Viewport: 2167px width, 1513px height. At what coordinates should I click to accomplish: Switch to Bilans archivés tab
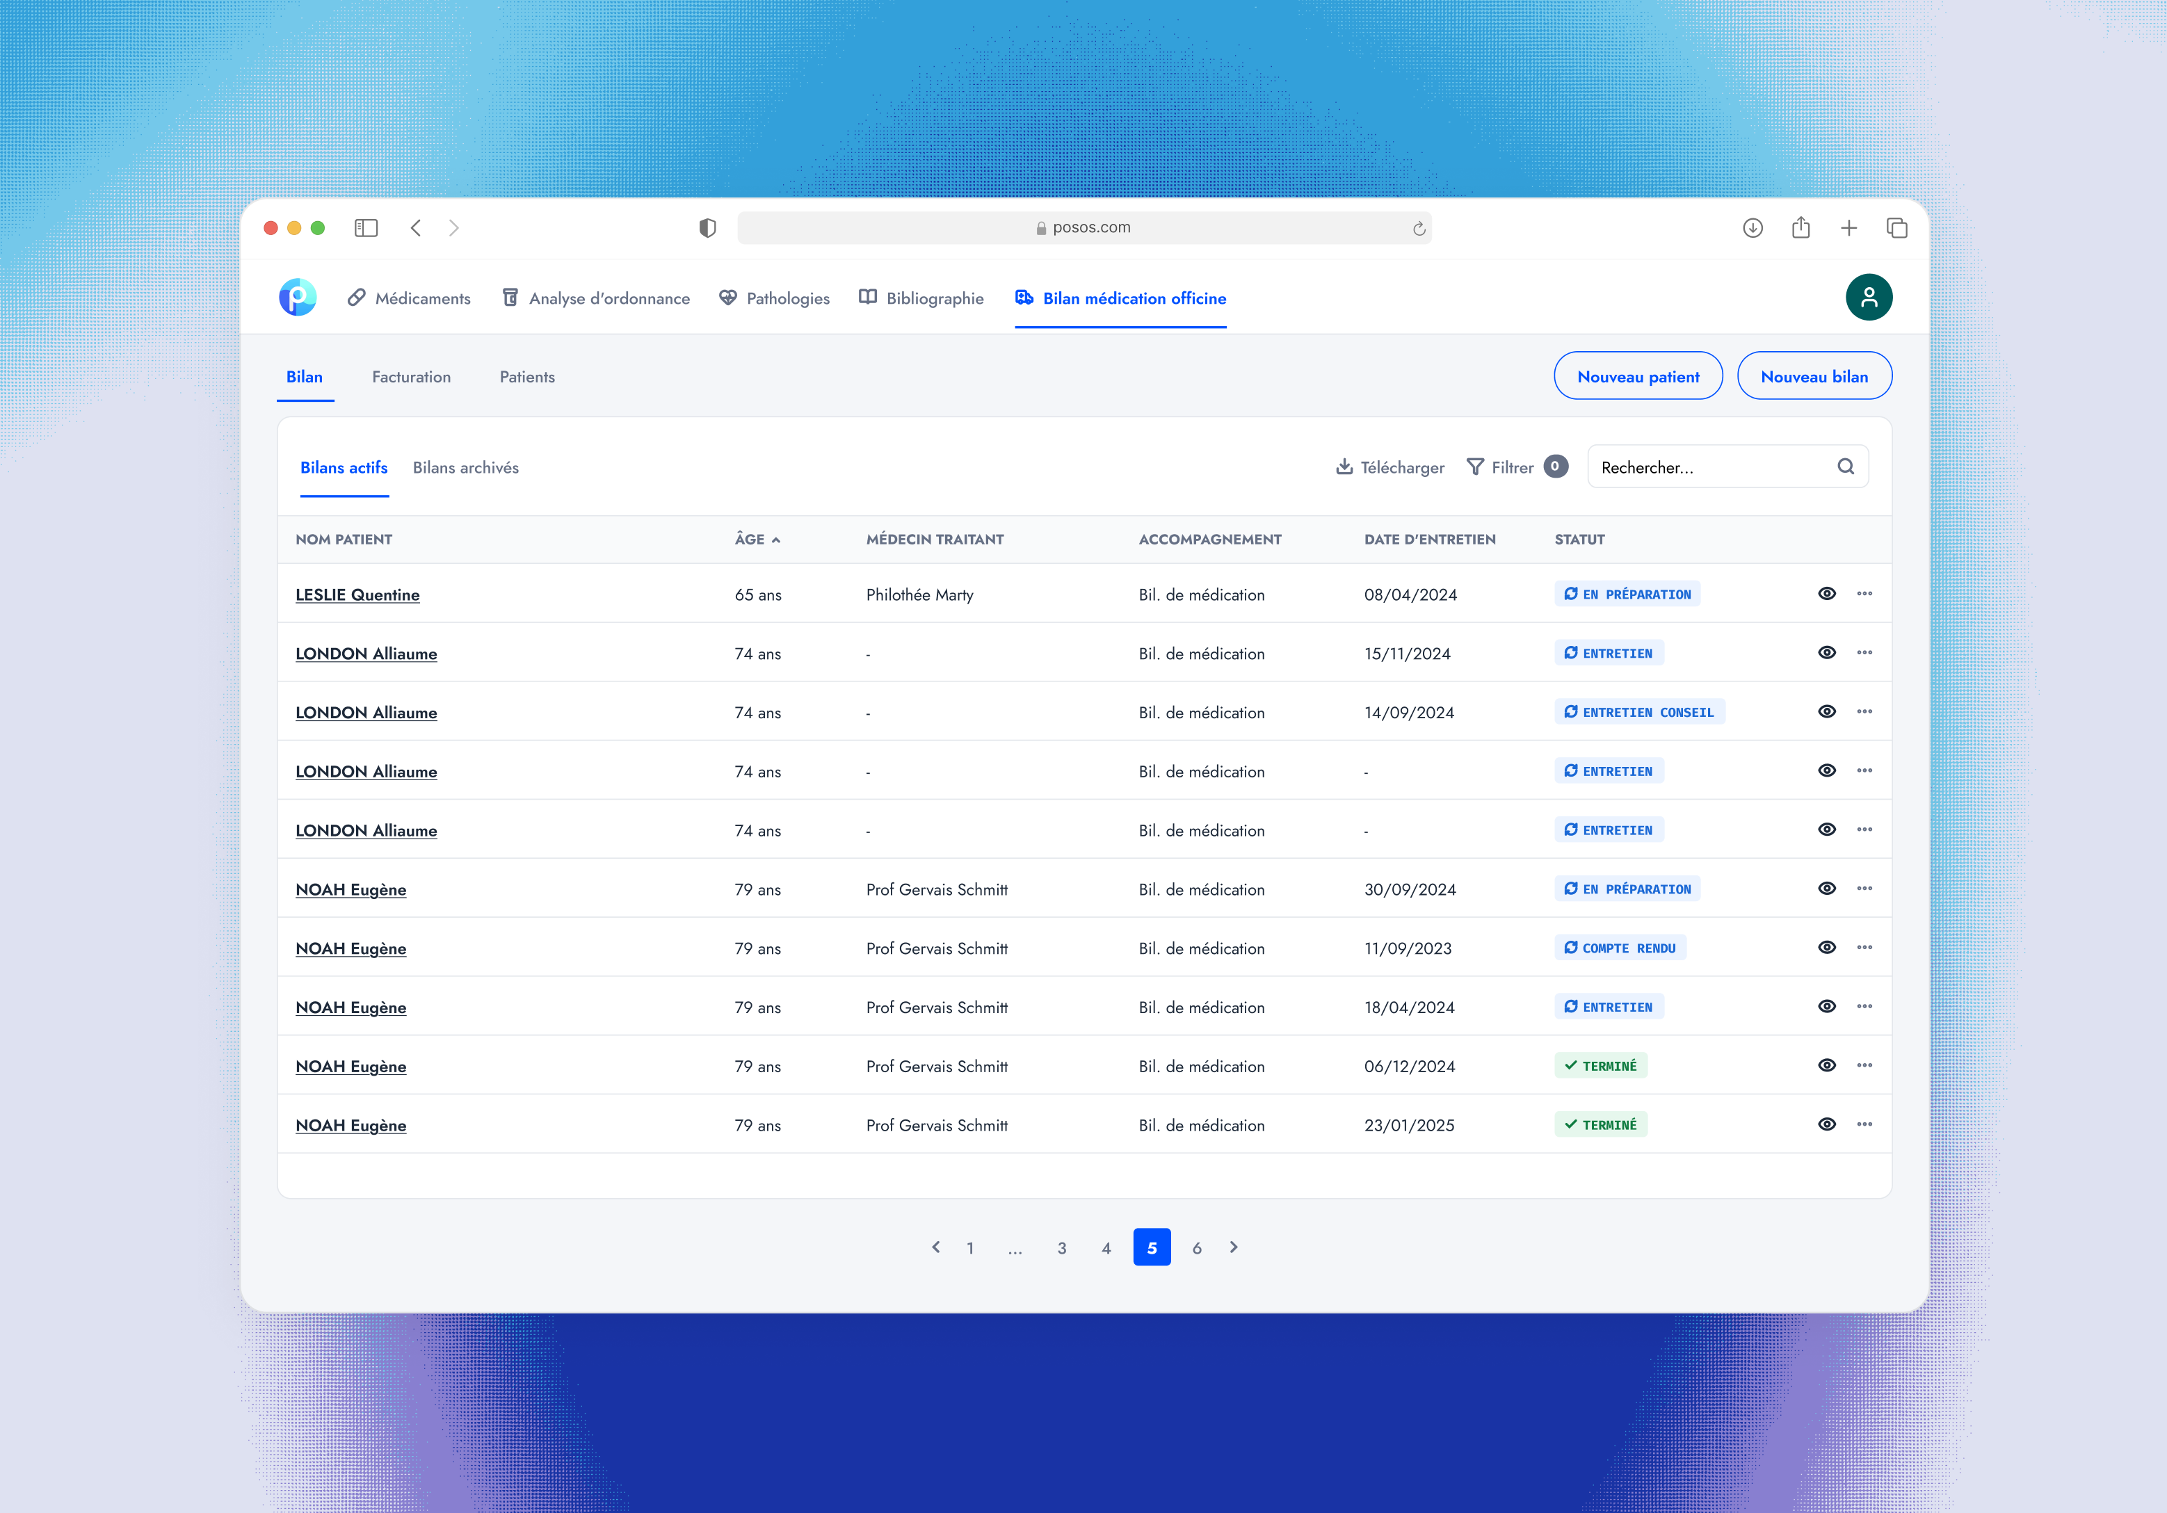(465, 467)
